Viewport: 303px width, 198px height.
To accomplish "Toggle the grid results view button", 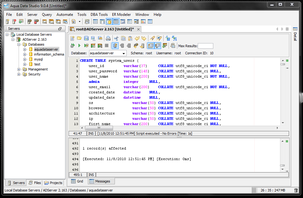I will pos(151,46).
